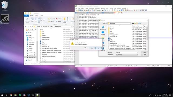Viewport: 173px width, 97px height.
Task: Go to last folder visited in Save As dialog
Action: coord(133,23)
